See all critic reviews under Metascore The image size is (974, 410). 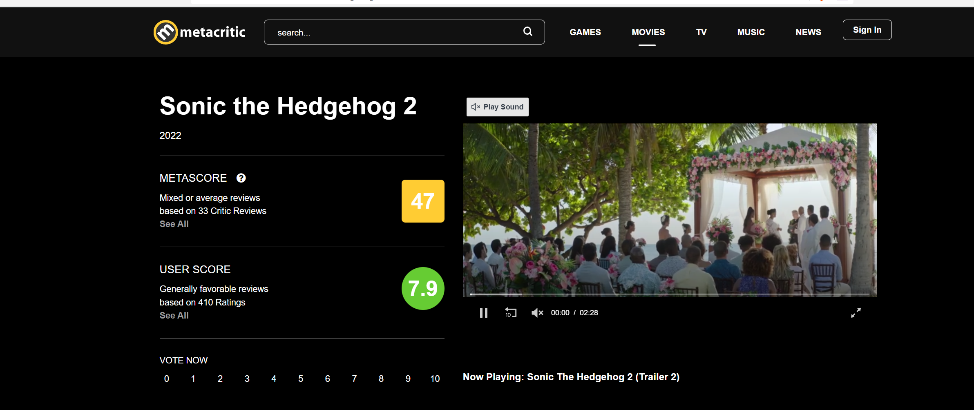tap(174, 224)
